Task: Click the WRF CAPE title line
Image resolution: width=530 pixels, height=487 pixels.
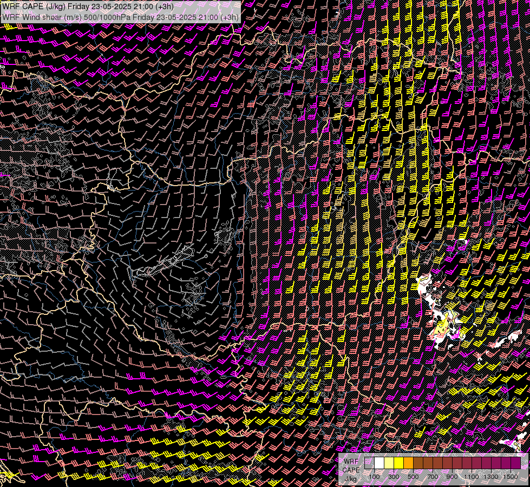Action: pyautogui.click(x=88, y=6)
